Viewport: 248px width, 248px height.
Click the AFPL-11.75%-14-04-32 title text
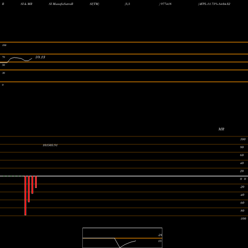tap(214, 4)
